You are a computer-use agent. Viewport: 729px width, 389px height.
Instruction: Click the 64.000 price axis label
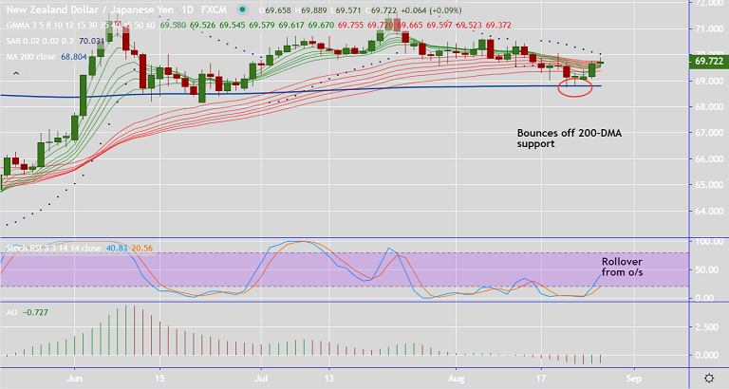tap(708, 211)
